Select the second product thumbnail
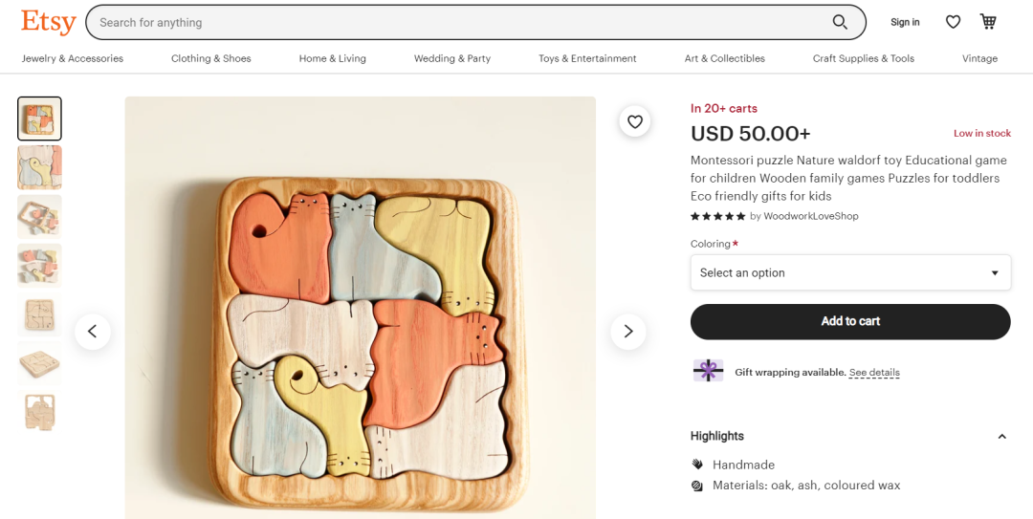This screenshot has height=519, width=1033. point(39,167)
